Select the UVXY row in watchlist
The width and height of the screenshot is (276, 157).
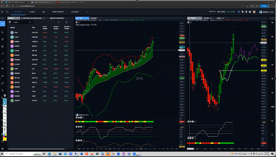pyautogui.click(x=41, y=69)
